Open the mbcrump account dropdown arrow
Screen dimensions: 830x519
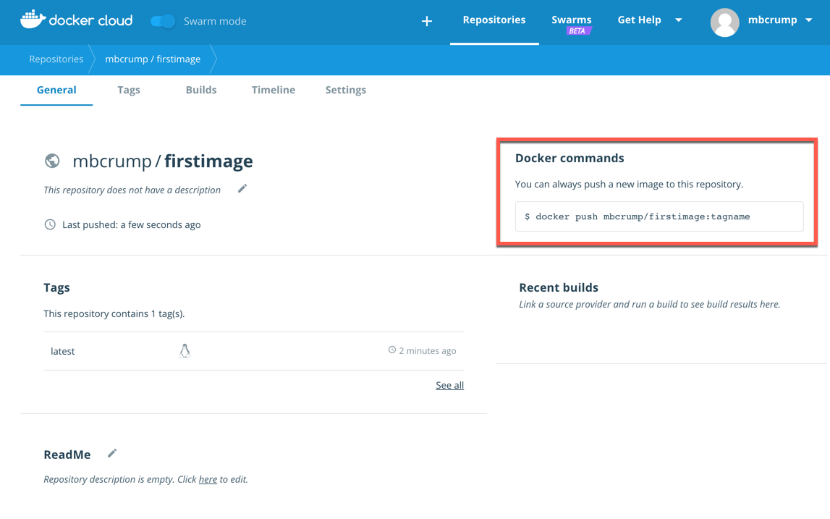809,20
